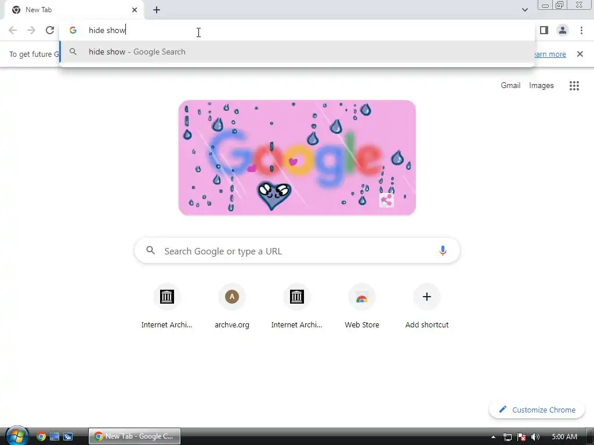Open the archve.org shortcut

(x=232, y=306)
